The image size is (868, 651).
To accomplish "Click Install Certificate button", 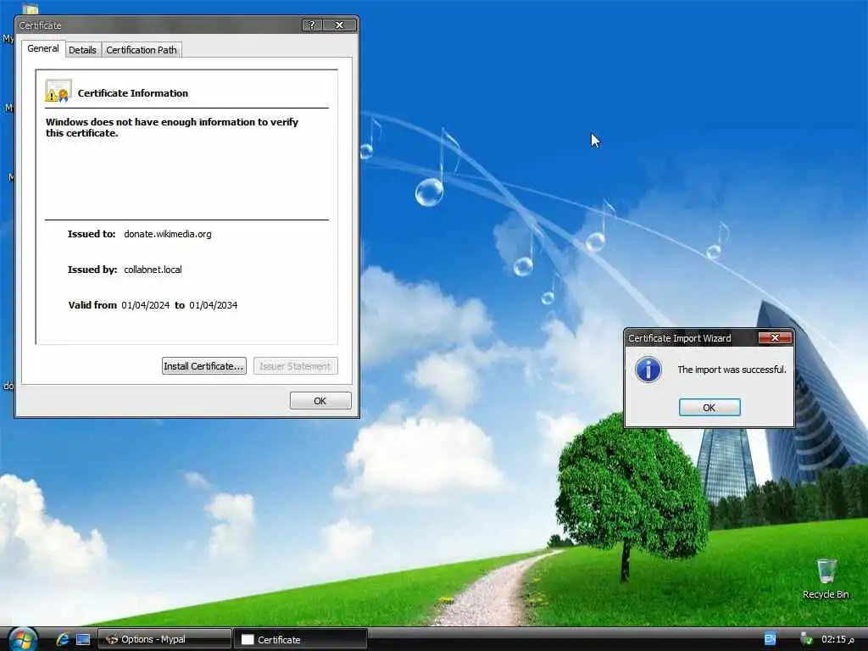I will click(203, 366).
